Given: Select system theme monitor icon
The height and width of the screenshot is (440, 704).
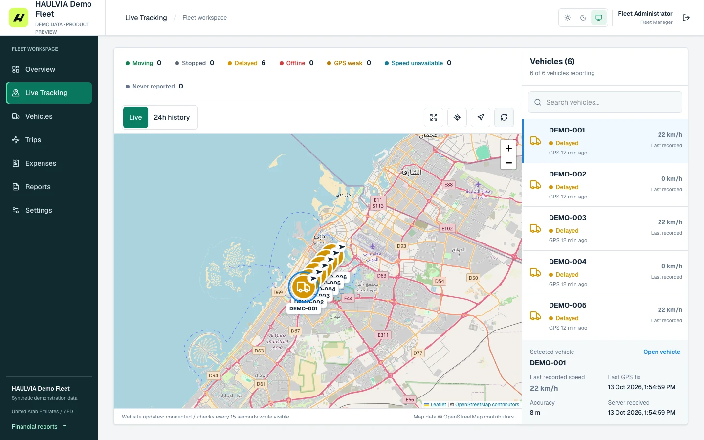Looking at the screenshot, I should [x=599, y=18].
